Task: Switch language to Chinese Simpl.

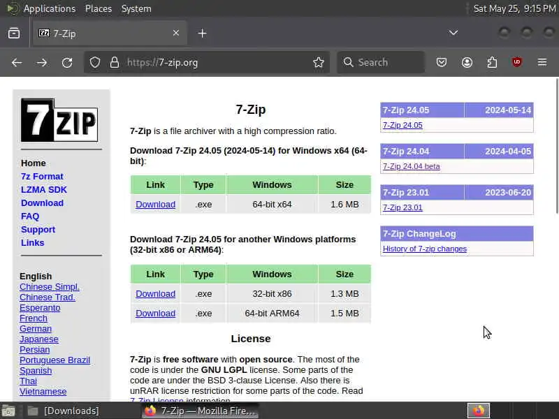Action: [x=50, y=287]
